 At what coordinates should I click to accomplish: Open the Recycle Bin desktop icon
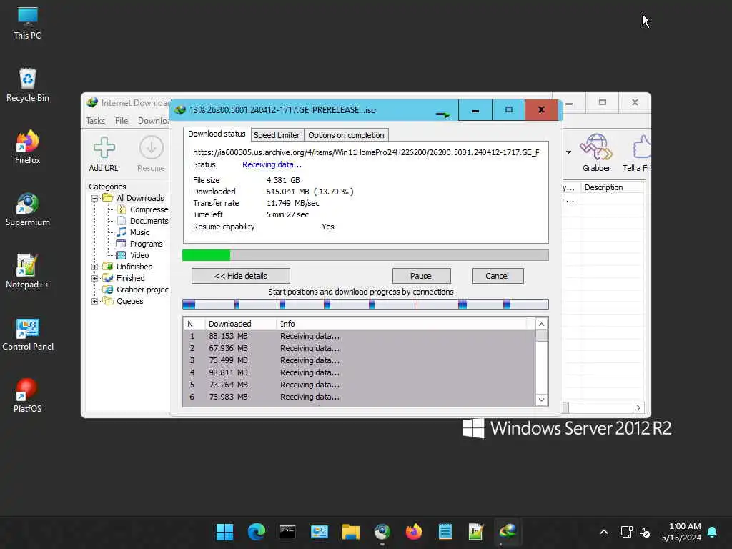(28, 85)
